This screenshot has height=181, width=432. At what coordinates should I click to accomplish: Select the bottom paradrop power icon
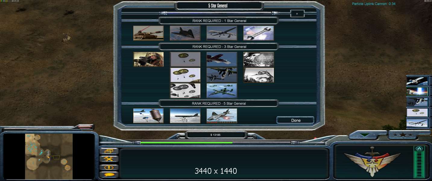[185, 91]
